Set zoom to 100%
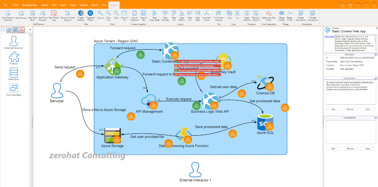The image size is (378, 187). [116, 15]
